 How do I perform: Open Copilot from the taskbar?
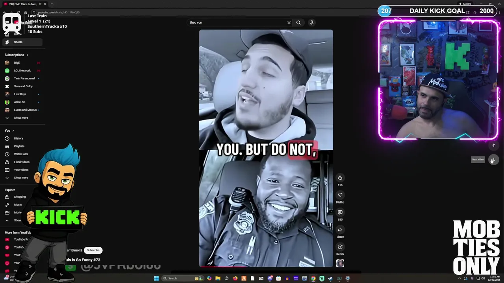(209, 278)
